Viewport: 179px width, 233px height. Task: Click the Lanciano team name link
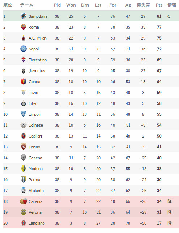37,223
